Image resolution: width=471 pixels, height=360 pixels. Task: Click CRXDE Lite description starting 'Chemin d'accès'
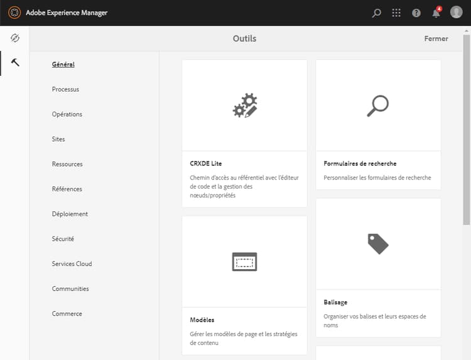tap(244, 186)
